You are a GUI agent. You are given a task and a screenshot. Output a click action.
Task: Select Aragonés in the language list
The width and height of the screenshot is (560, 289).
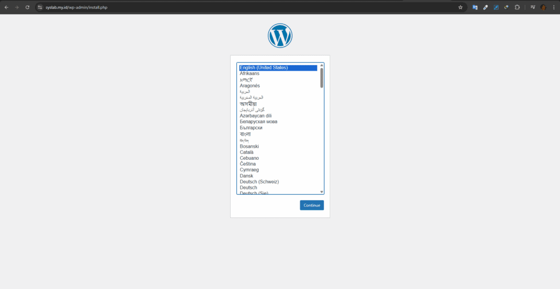(278, 86)
